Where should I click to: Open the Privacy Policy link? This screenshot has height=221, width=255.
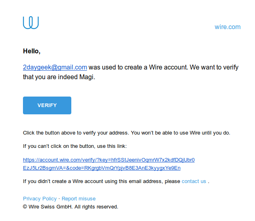click(40, 199)
